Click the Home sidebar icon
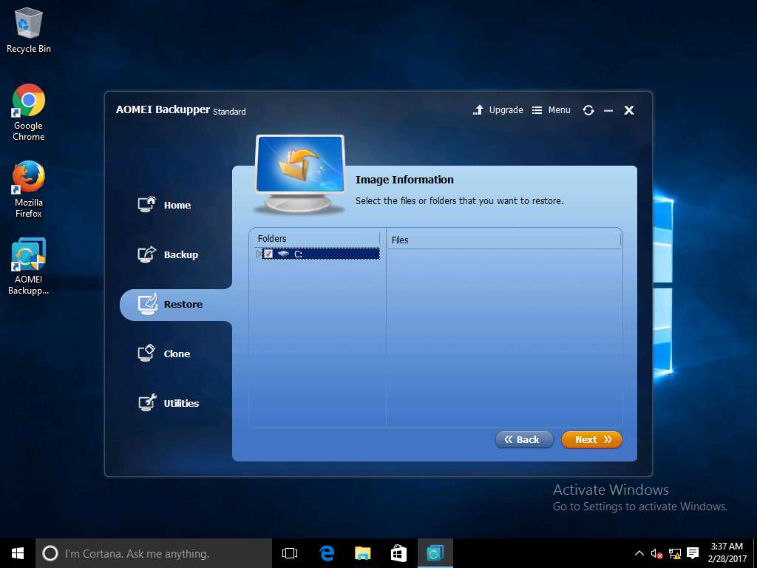Image resolution: width=757 pixels, height=568 pixels. point(147,204)
